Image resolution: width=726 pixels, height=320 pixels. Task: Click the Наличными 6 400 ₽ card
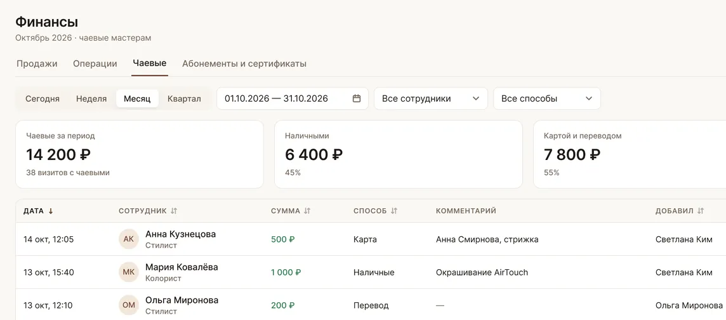pyautogui.click(x=399, y=154)
